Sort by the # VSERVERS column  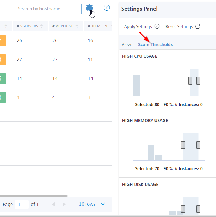[30, 26]
